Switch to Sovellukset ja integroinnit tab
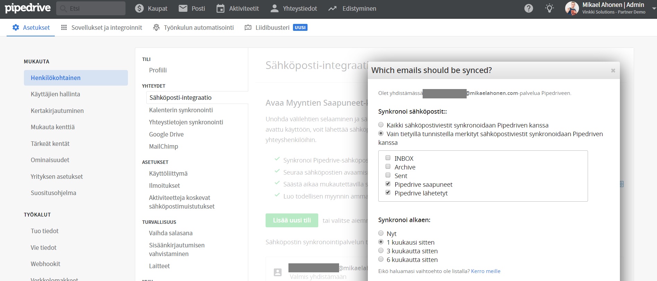The image size is (657, 281). 102,27
